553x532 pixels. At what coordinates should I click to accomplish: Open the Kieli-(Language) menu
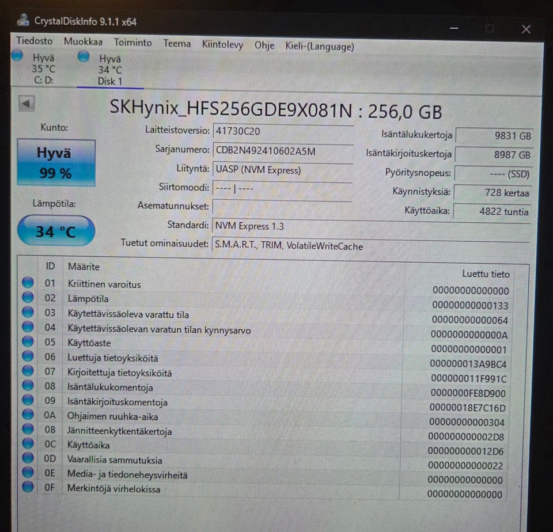320,47
